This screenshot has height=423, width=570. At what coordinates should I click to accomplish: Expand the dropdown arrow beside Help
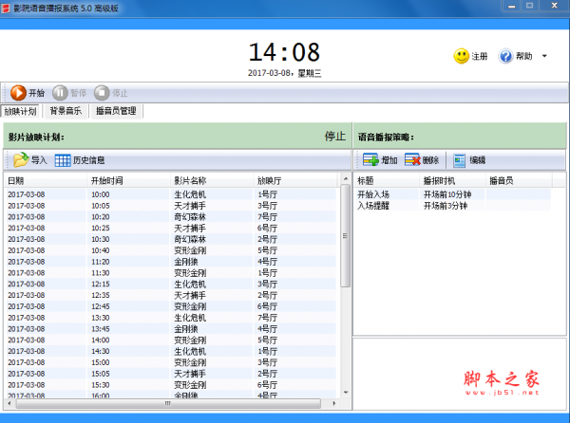pos(544,56)
